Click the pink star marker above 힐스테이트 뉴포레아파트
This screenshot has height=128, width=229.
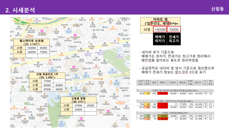(42, 31)
